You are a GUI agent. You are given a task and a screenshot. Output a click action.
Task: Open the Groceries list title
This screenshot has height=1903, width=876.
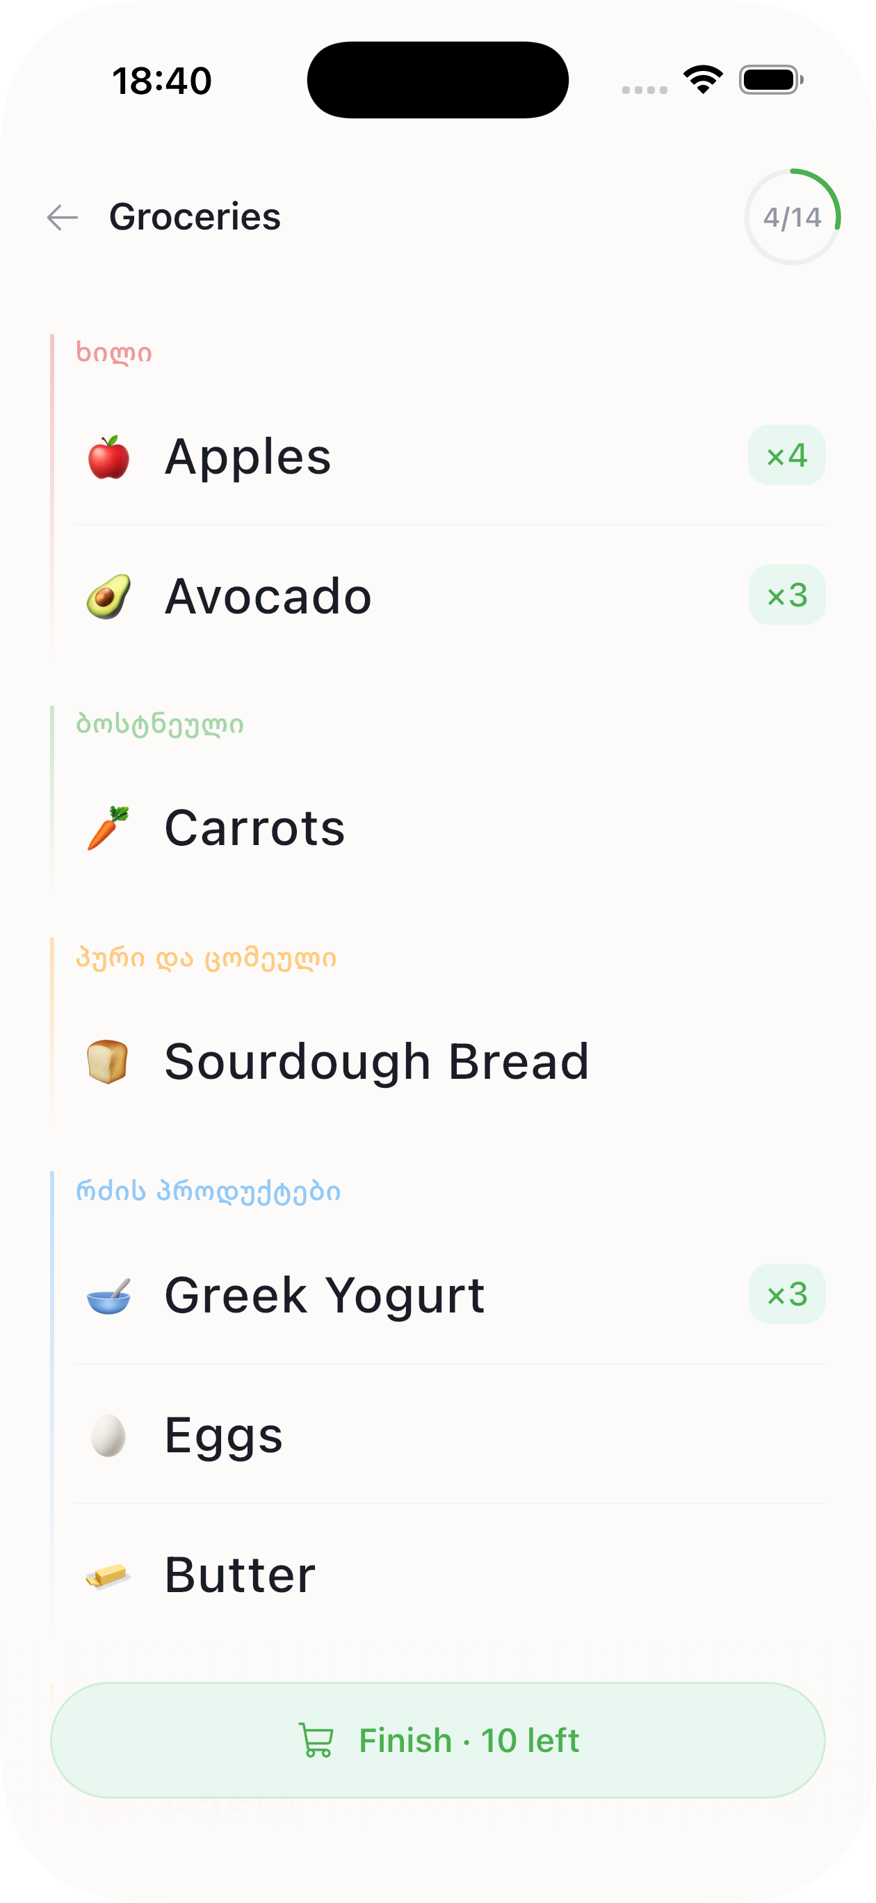click(x=195, y=217)
